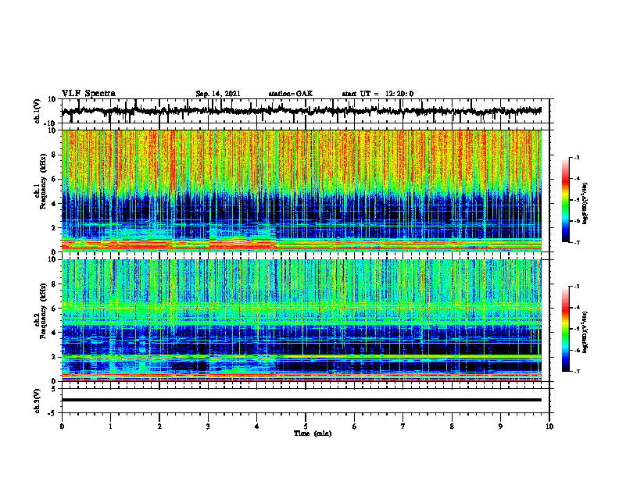Click the "-3" tick on the lower color bar

point(576,287)
